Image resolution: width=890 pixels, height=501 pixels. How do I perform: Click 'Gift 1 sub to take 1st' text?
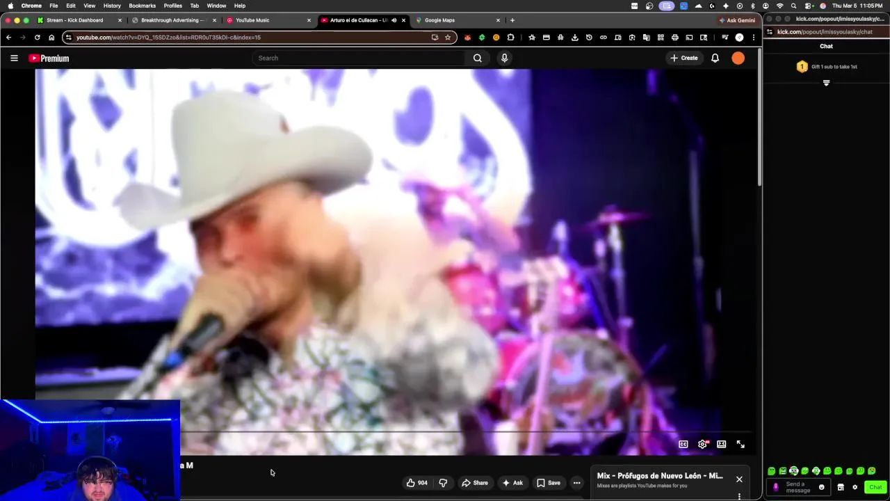click(x=834, y=67)
